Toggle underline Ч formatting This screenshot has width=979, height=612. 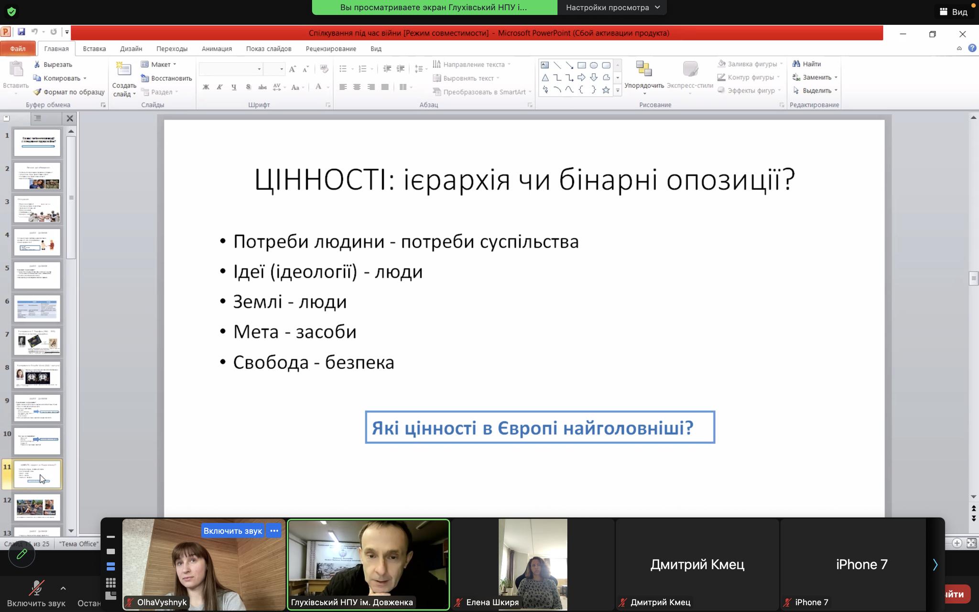(x=234, y=87)
